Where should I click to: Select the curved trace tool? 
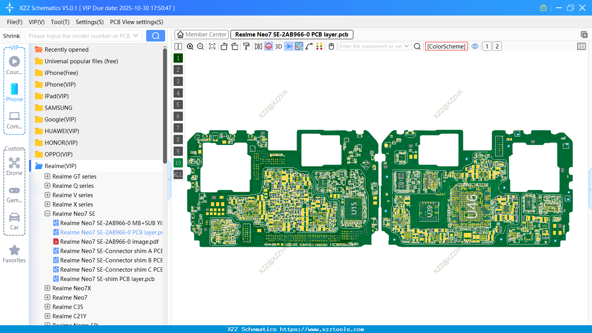[x=309, y=46]
